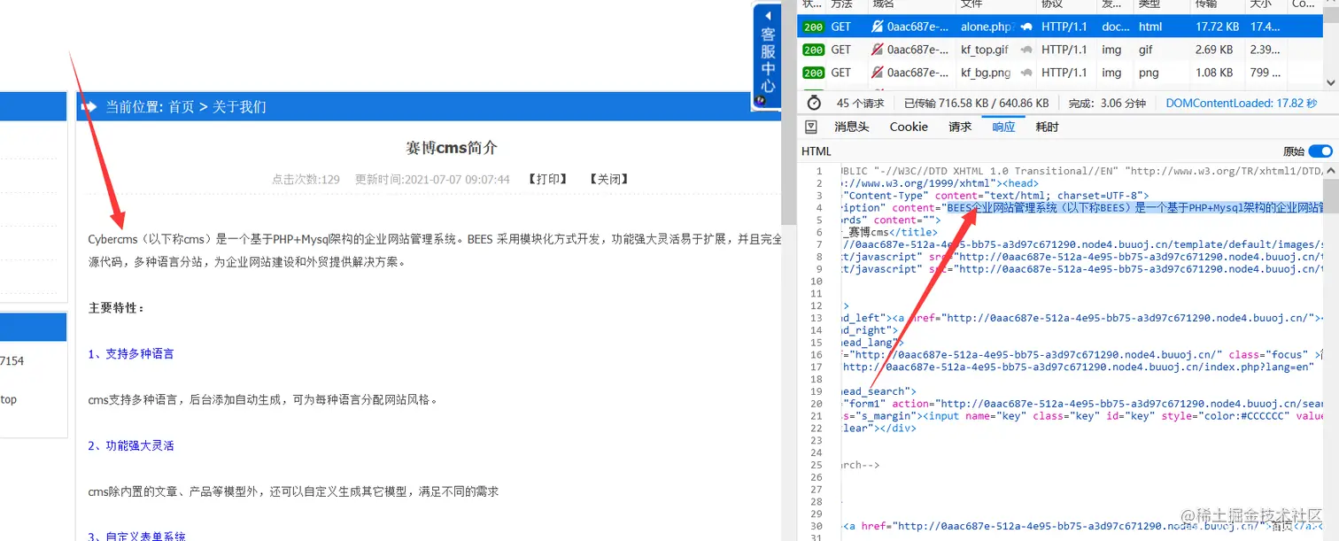Click 关于我们 in the breadcrumb

click(x=239, y=106)
